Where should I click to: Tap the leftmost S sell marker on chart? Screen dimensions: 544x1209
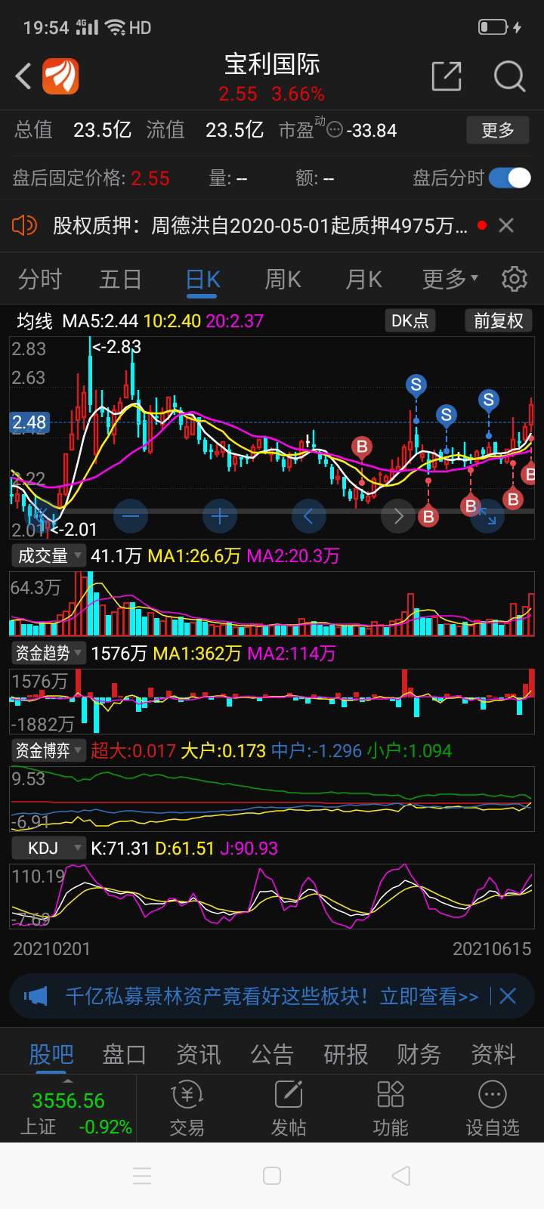(416, 385)
